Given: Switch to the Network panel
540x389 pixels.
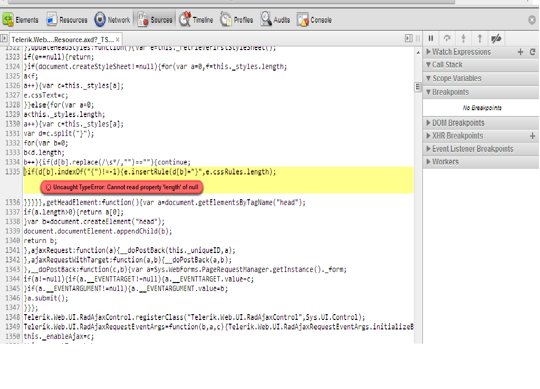Looking at the screenshot, I should click(112, 20).
